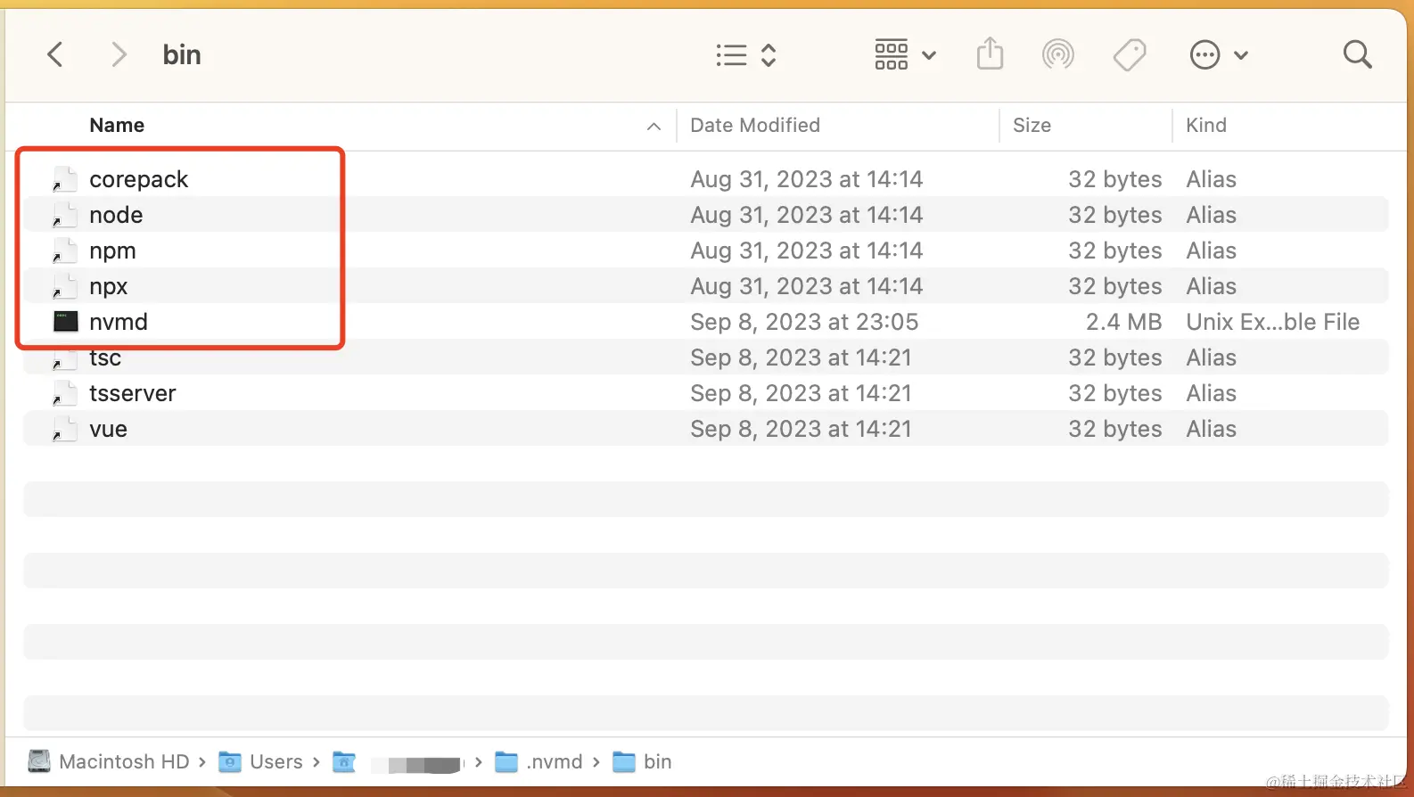This screenshot has width=1414, height=797.
Task: Toggle the Name sort direction arrow
Action: coord(654,127)
